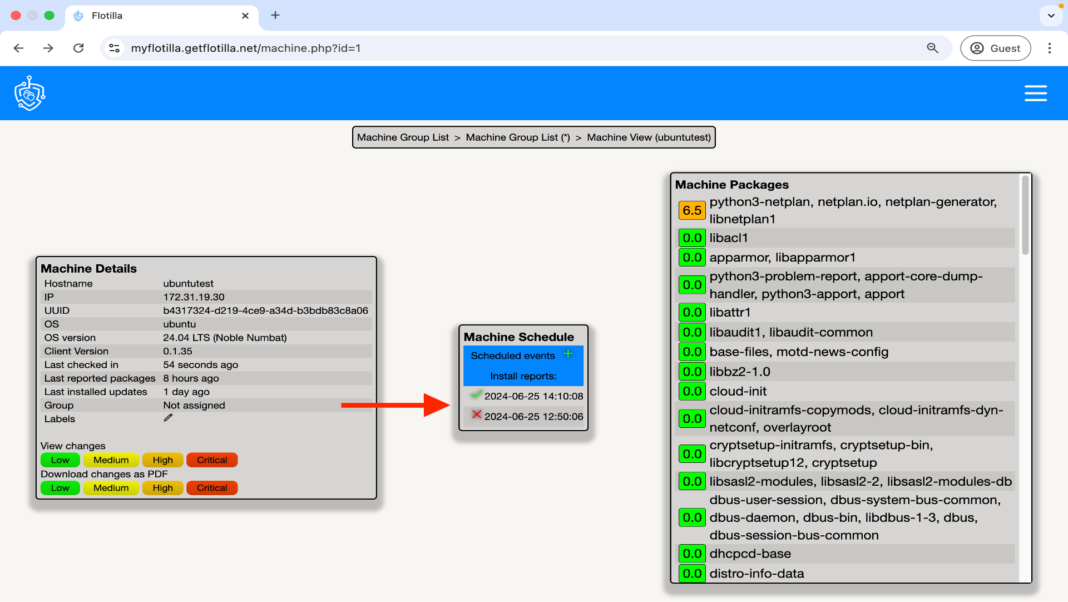This screenshot has height=602, width=1068.
Task: Go to Machine Group List breadcrumb
Action: click(403, 137)
